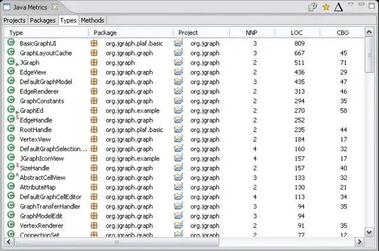The image size is (379, 251).
Task: Select the DefaultGraphCellEditor type name
Action: coord(50,197)
